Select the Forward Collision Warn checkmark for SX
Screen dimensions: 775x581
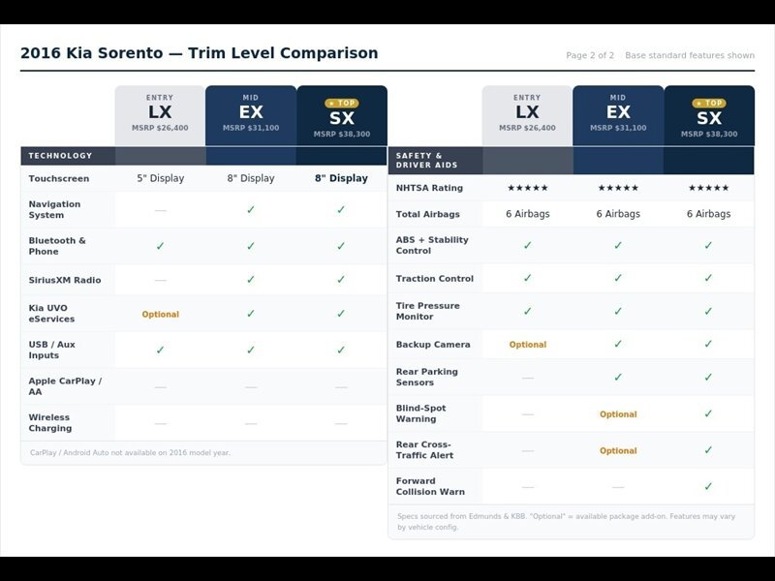point(708,487)
